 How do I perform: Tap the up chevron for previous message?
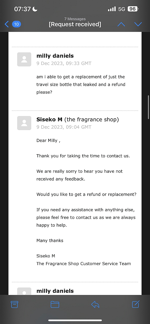pos(121,24)
